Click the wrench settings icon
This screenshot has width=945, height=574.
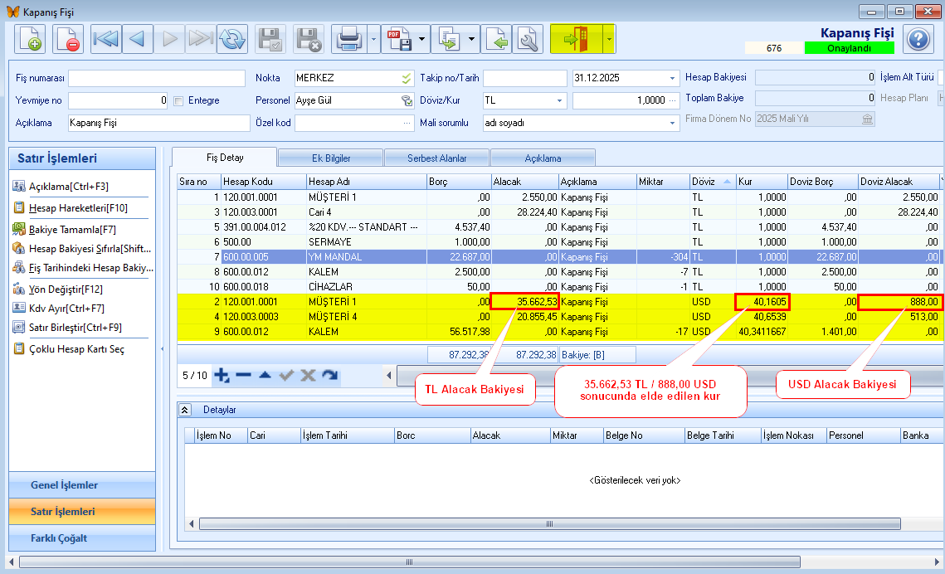528,39
